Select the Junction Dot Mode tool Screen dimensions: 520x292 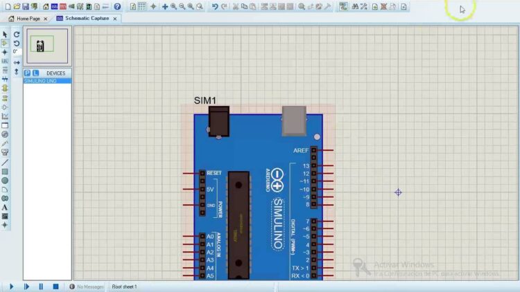point(5,53)
